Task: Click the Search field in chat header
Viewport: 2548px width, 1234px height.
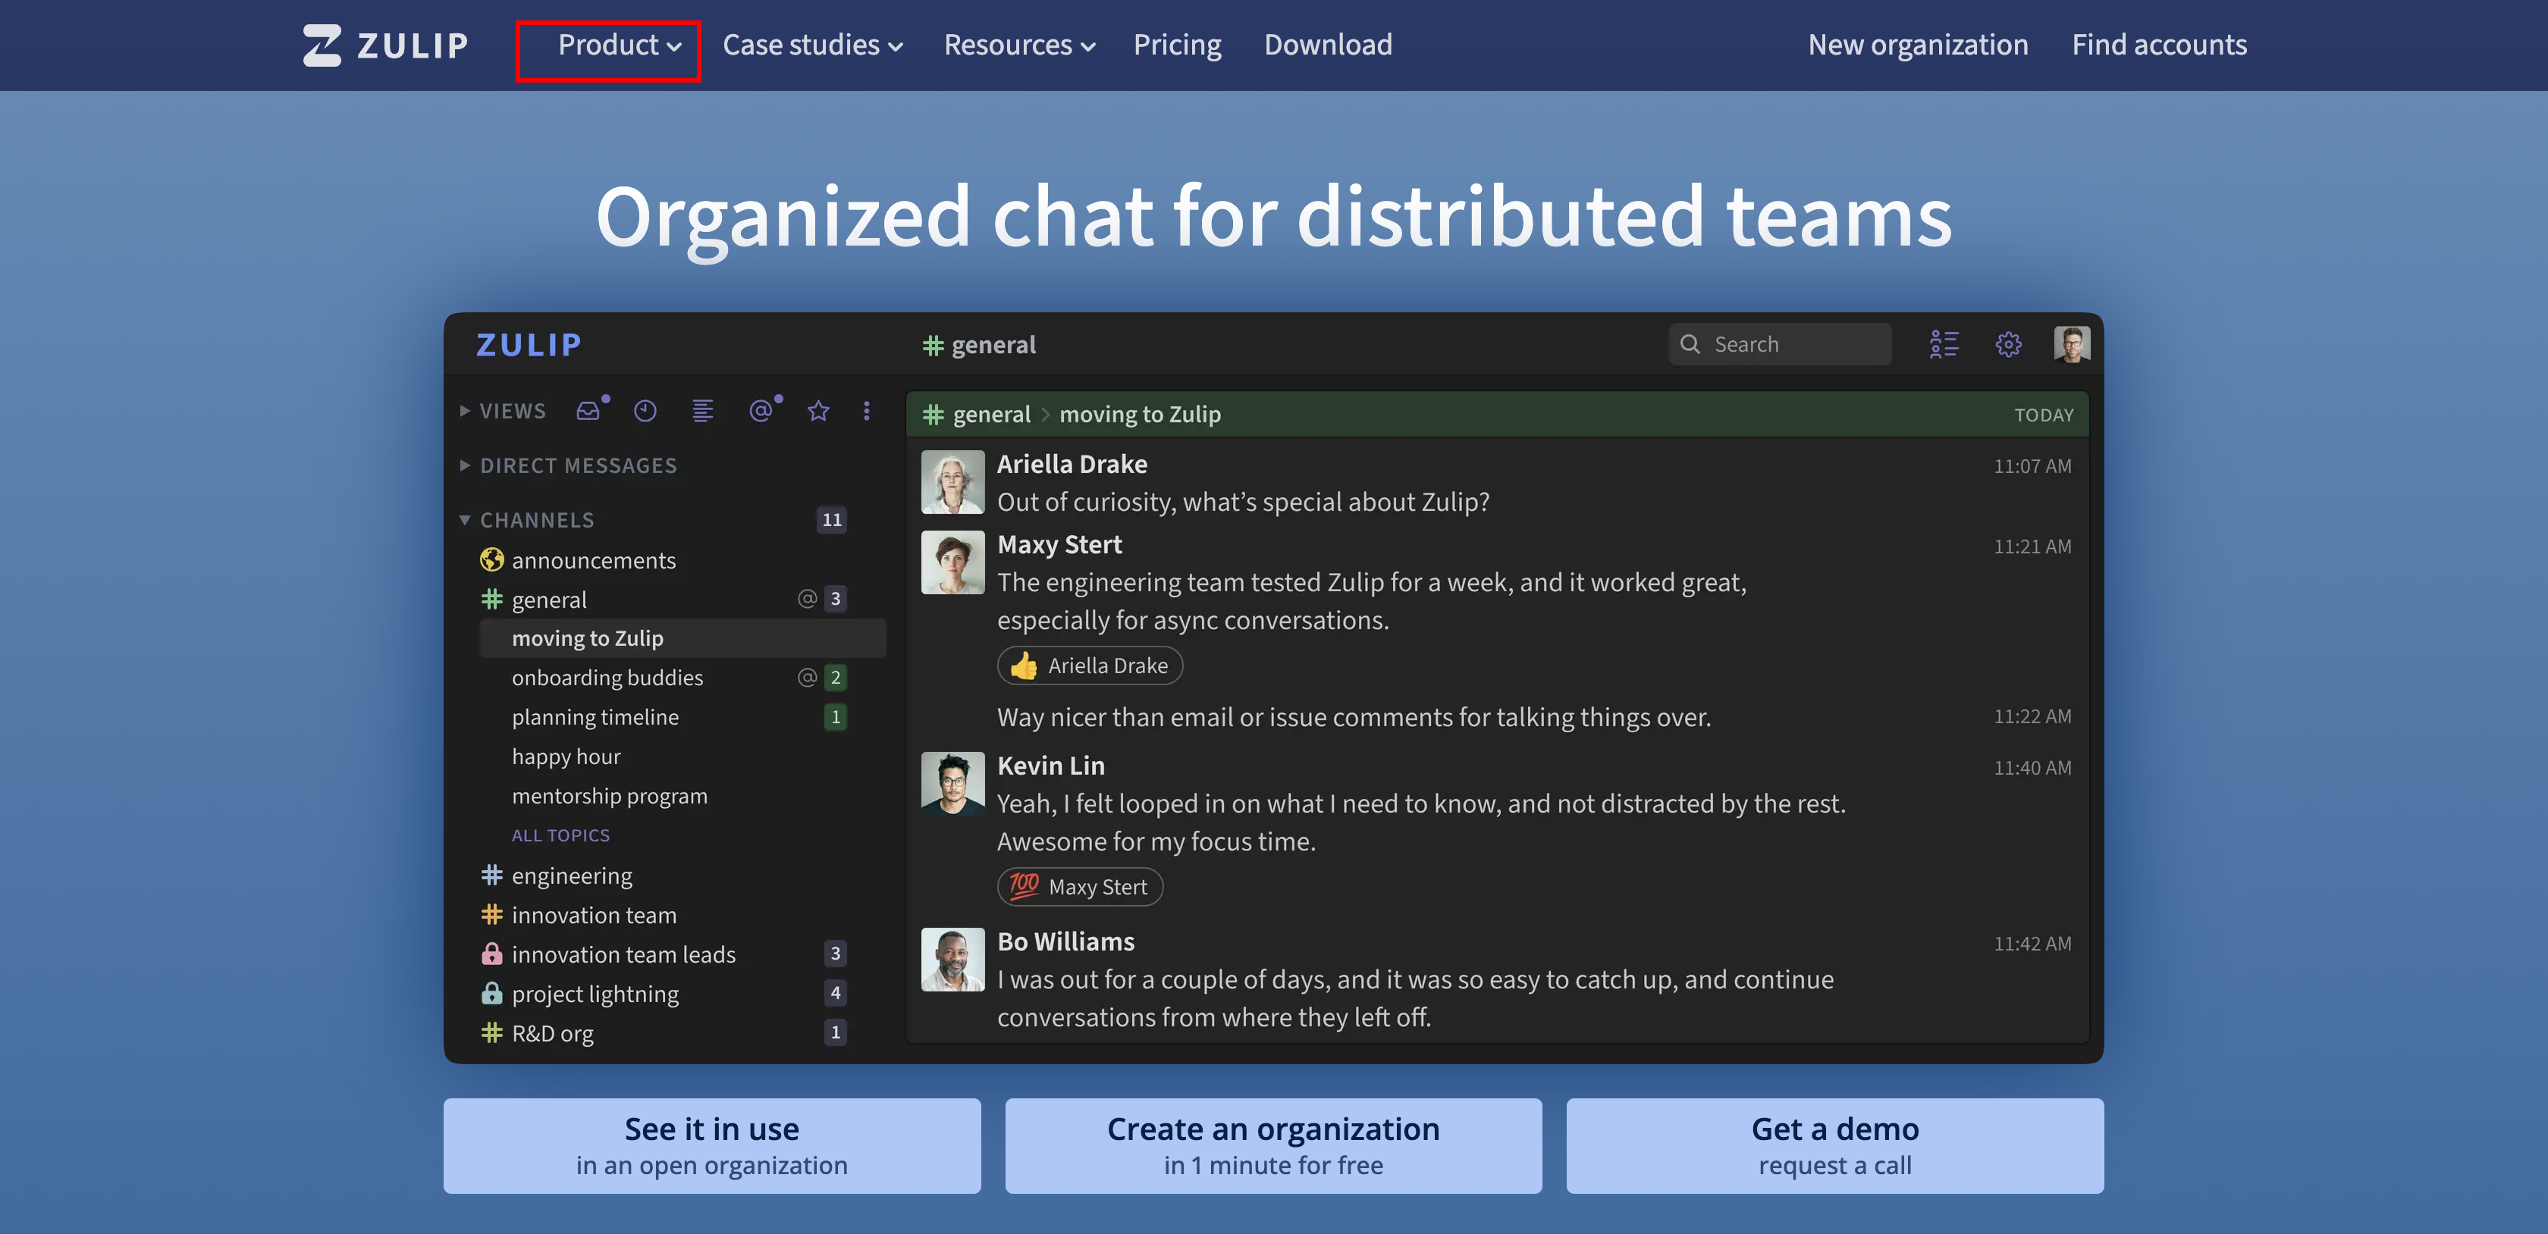Action: coord(1781,344)
